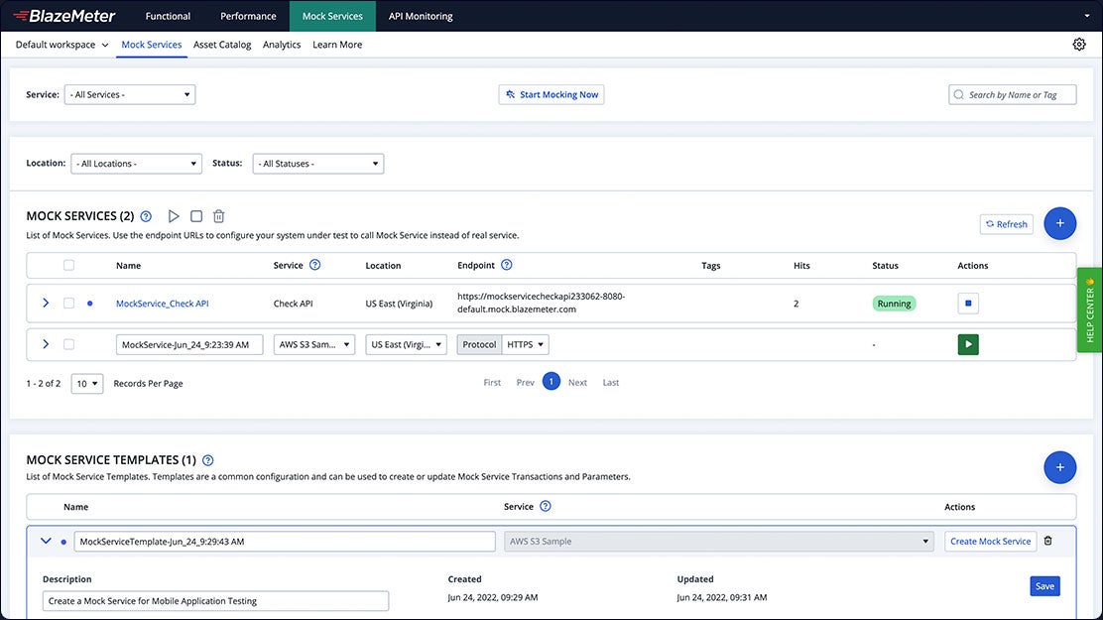This screenshot has height=620, width=1103.
Task: Focus Search by Name or Tag field
Action: pyautogui.click(x=1013, y=94)
